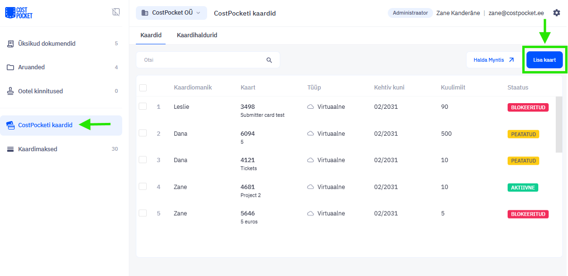Click the Aruanded folder icon
568x276 pixels.
10,67
